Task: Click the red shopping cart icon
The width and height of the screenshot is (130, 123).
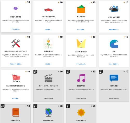Action: click(x=16, y=78)
